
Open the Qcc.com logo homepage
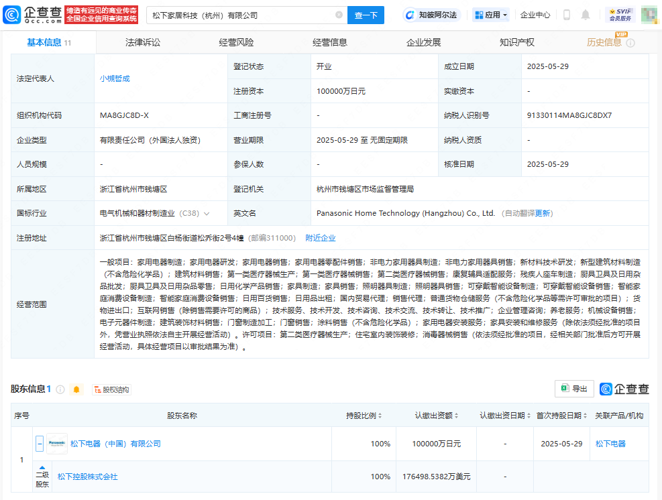coord(32,15)
